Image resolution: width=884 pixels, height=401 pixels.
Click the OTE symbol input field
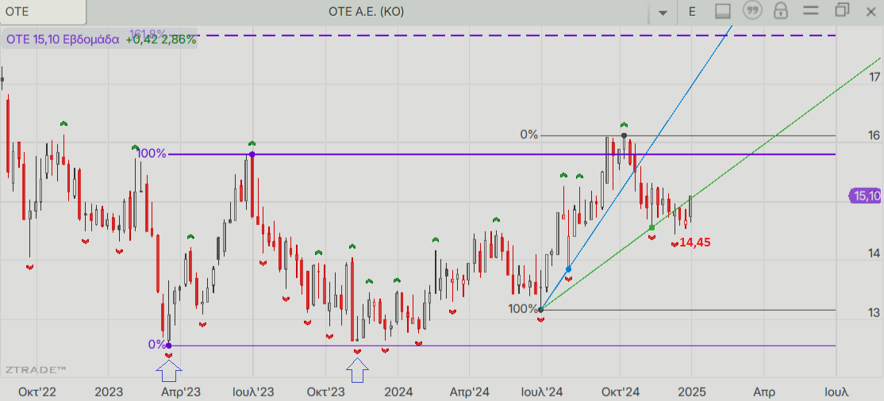43,11
